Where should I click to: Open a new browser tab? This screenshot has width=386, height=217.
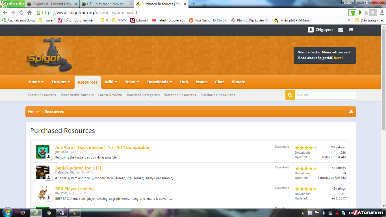coord(193,4)
